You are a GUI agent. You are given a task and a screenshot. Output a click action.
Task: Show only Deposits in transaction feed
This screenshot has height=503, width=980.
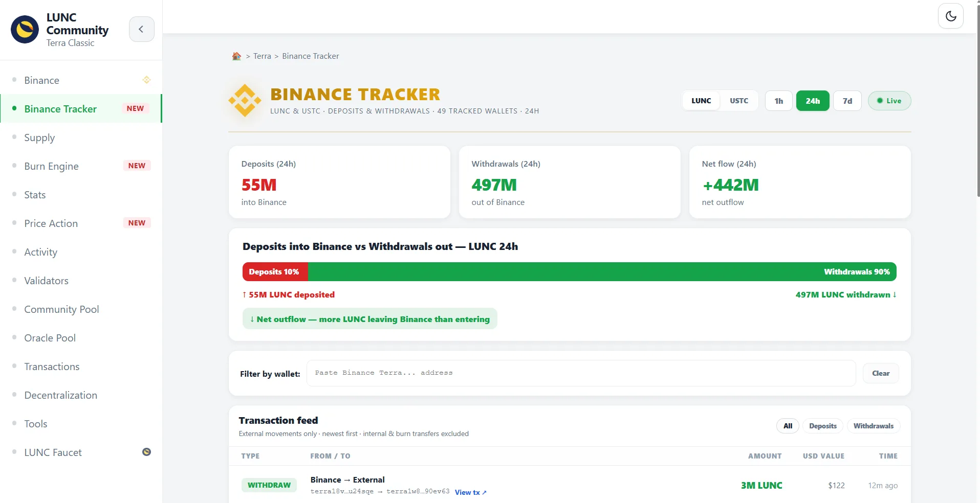(822, 426)
